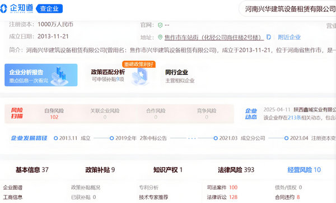
Task: Switch to 法律风险 393 tab
Action: 236,170
